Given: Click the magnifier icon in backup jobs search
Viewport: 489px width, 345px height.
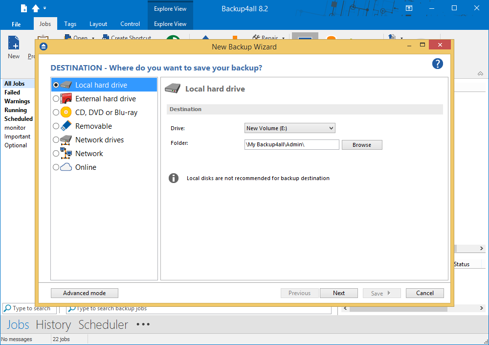Looking at the screenshot, I should tap(71, 308).
